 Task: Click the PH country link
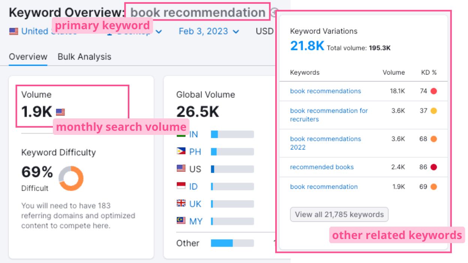195,152
